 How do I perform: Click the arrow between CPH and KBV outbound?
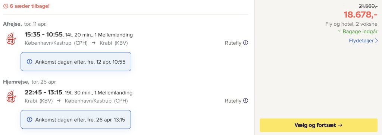coord(94,43)
